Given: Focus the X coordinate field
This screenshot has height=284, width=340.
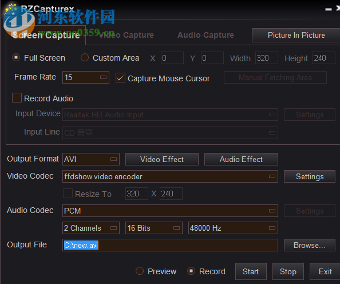Looking at the screenshot, I should pyautogui.click(x=172, y=58).
